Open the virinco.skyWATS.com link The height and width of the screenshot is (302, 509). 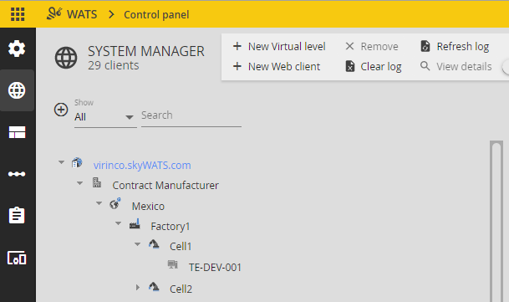click(x=142, y=165)
